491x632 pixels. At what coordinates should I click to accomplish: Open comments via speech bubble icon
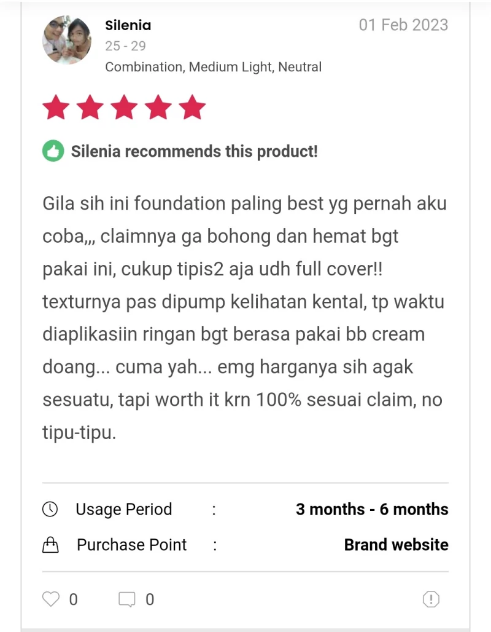pos(127,599)
